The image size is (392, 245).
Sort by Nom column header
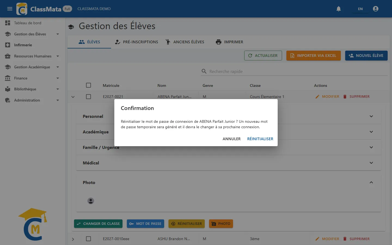coord(162,85)
